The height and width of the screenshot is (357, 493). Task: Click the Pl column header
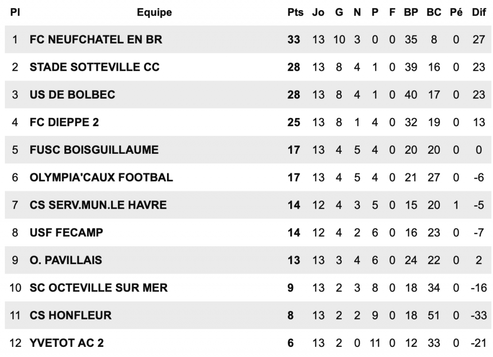coord(15,13)
